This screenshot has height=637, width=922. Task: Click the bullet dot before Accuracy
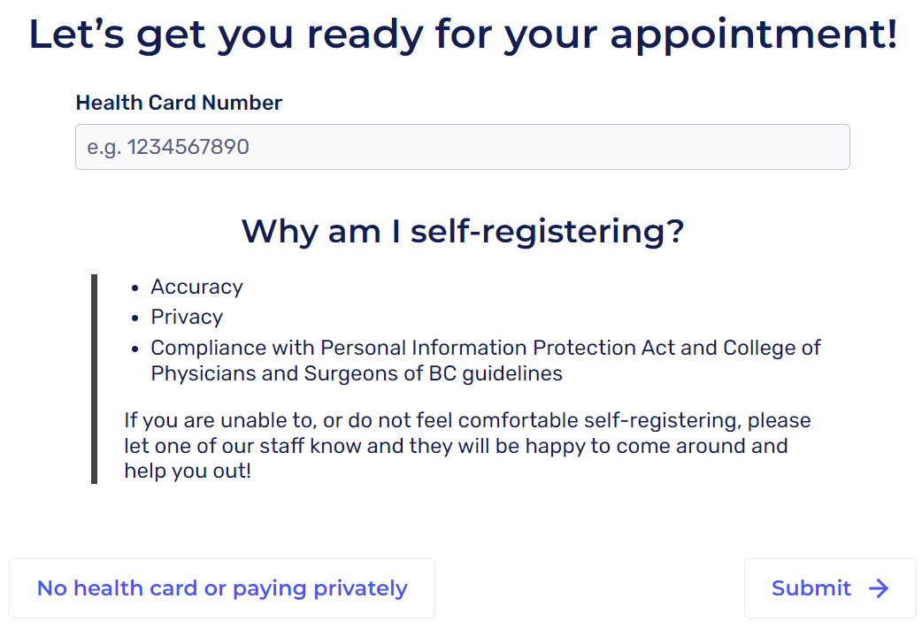point(134,288)
